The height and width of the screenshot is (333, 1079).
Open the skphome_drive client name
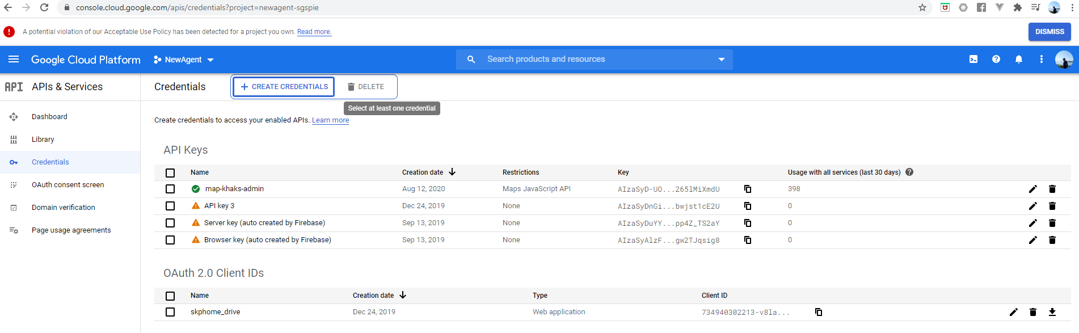pyautogui.click(x=215, y=312)
